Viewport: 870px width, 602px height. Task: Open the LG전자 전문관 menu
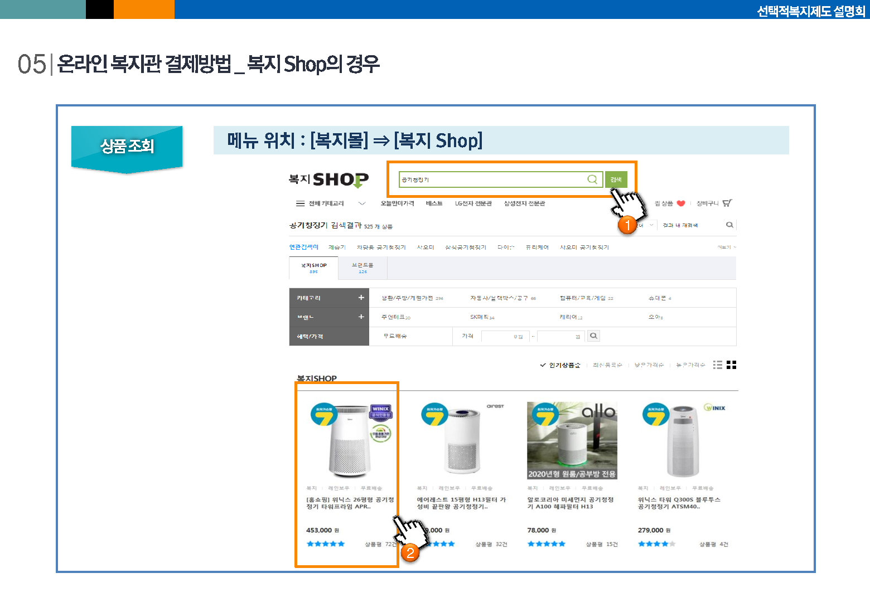point(473,203)
